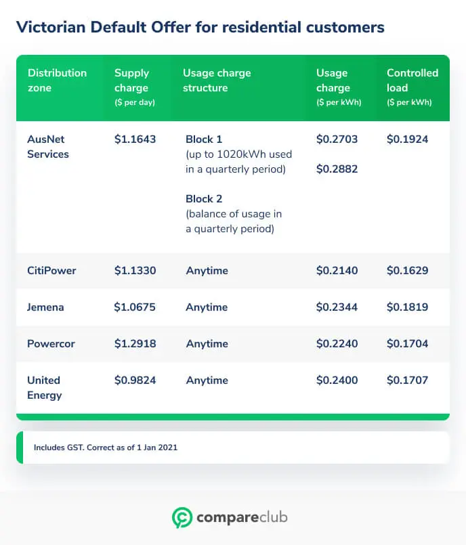Click the Usage charge structure header
Screen dimensions: 466x545
(x=217, y=81)
